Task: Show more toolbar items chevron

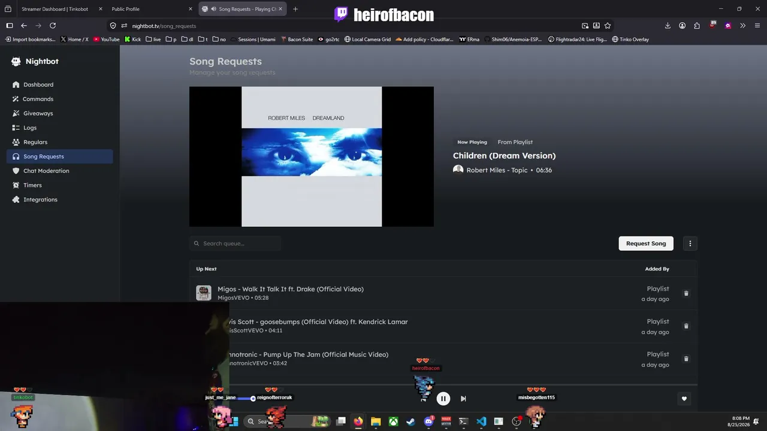Action: click(742, 26)
